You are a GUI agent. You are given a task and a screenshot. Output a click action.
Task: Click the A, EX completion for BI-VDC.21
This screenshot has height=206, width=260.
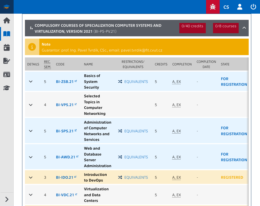click(177, 195)
